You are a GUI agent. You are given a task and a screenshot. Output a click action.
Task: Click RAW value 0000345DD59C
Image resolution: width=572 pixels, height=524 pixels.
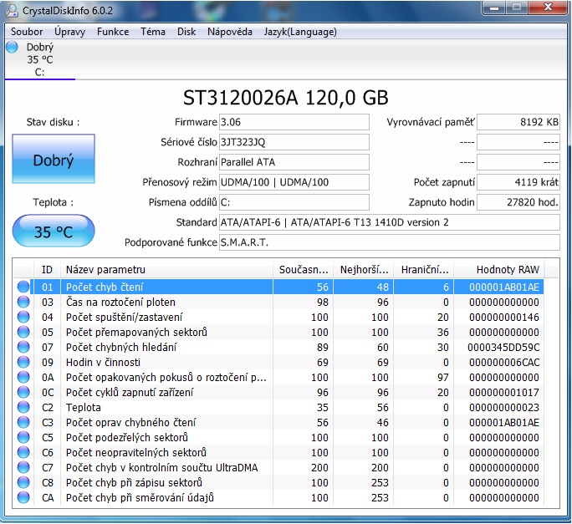coord(503,347)
